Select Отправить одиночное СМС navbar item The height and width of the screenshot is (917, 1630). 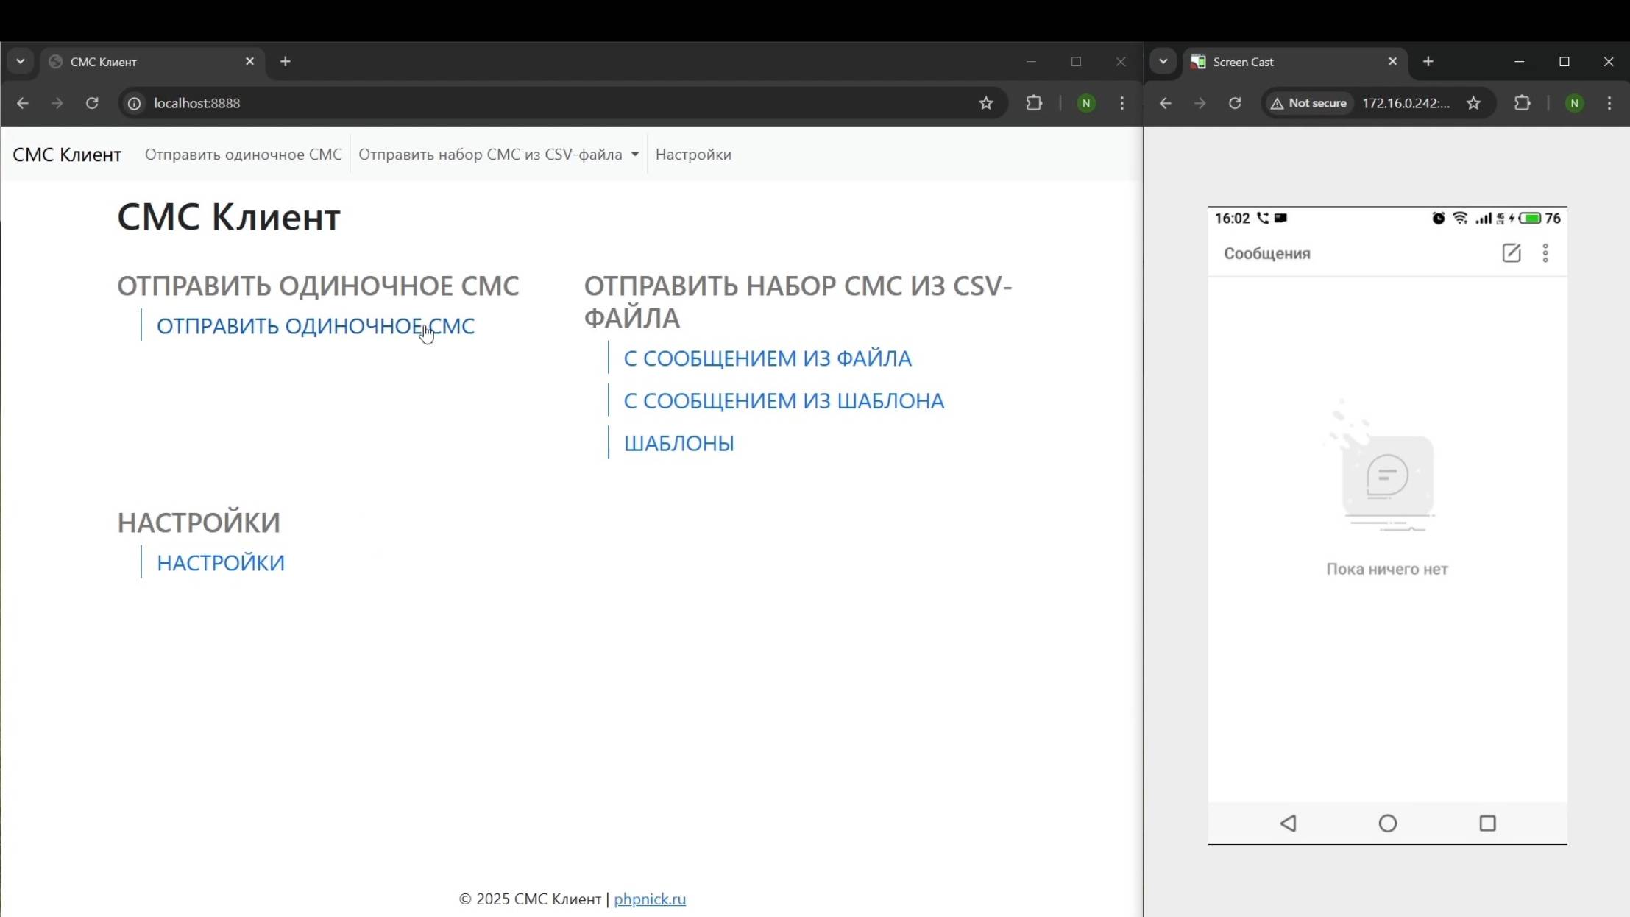[243, 155]
